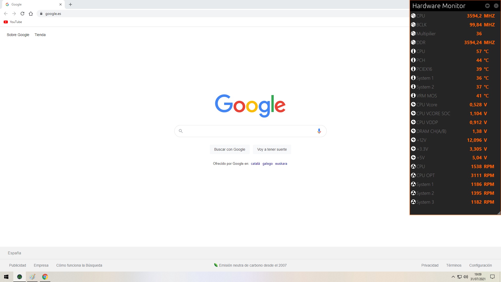This screenshot has height=282, width=501.
Task: Open Empresa footer link
Action: 41,265
